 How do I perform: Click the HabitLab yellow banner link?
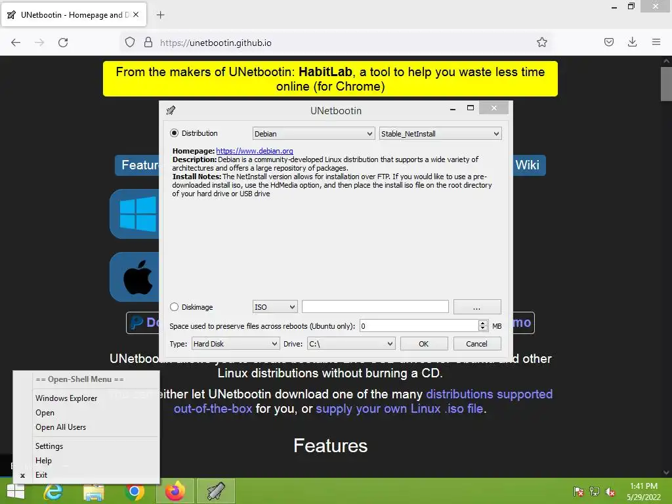(x=330, y=79)
